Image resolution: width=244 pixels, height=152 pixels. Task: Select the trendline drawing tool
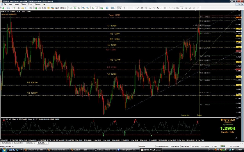click(138, 8)
